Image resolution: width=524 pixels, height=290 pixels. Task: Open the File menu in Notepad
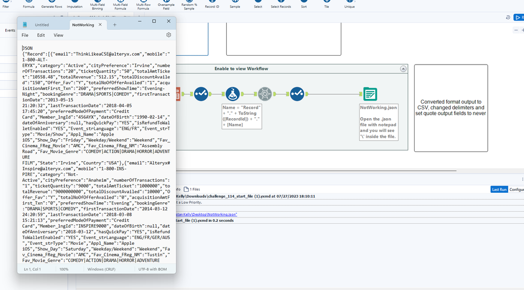click(x=25, y=35)
